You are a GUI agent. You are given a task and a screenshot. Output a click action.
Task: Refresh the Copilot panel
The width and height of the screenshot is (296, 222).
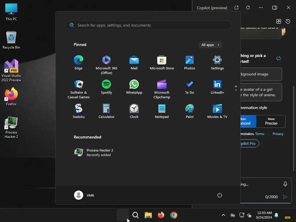(x=248, y=8)
